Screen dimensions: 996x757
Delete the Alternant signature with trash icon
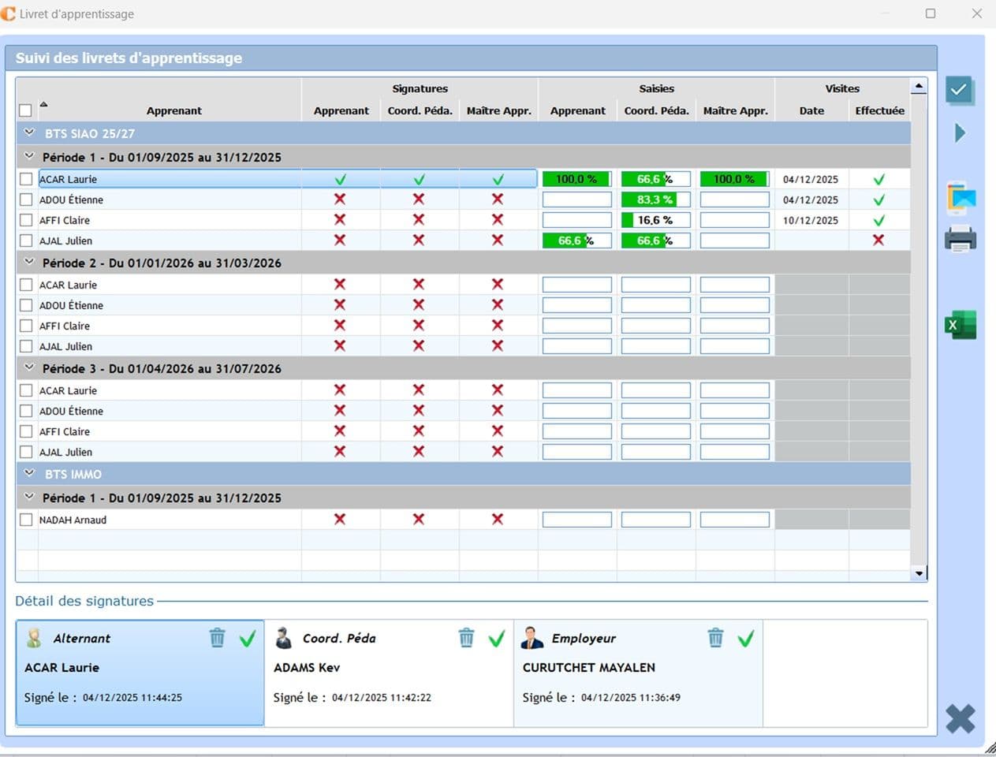(x=218, y=637)
